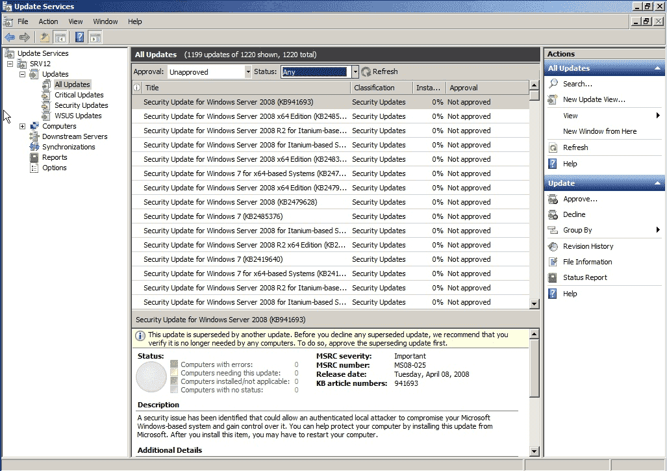The image size is (667, 471).
Task: Open the toolbar Help question-mark icon
Action: 79,38
